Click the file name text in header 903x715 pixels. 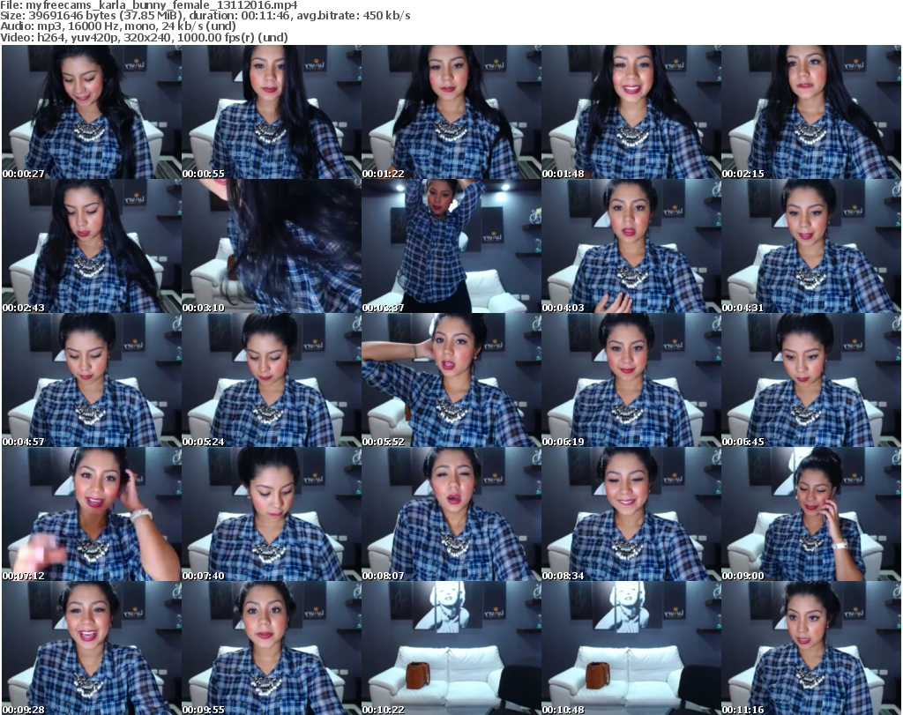(152, 5)
